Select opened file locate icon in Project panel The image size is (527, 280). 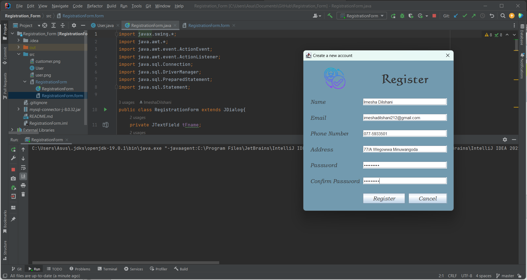(45, 25)
